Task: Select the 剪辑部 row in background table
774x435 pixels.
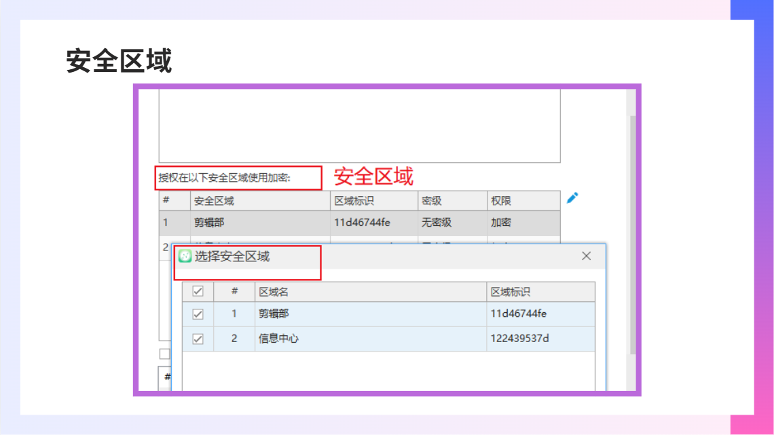Action: point(359,223)
